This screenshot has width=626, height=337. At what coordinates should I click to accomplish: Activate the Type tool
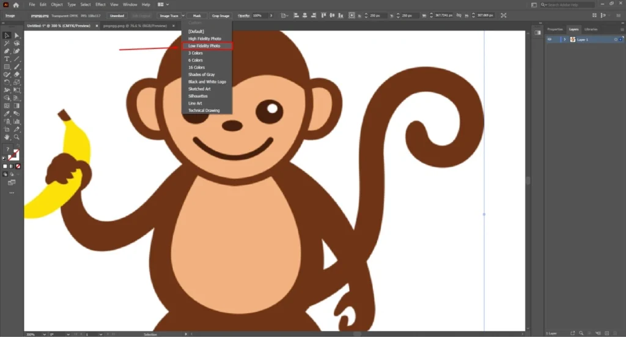(7, 59)
